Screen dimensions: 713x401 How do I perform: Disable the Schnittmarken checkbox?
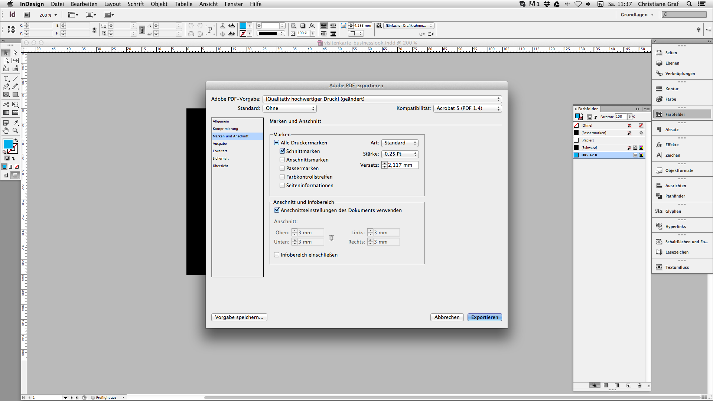(282, 151)
